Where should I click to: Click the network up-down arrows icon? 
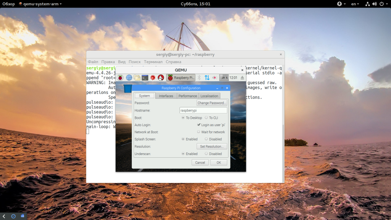(207, 78)
